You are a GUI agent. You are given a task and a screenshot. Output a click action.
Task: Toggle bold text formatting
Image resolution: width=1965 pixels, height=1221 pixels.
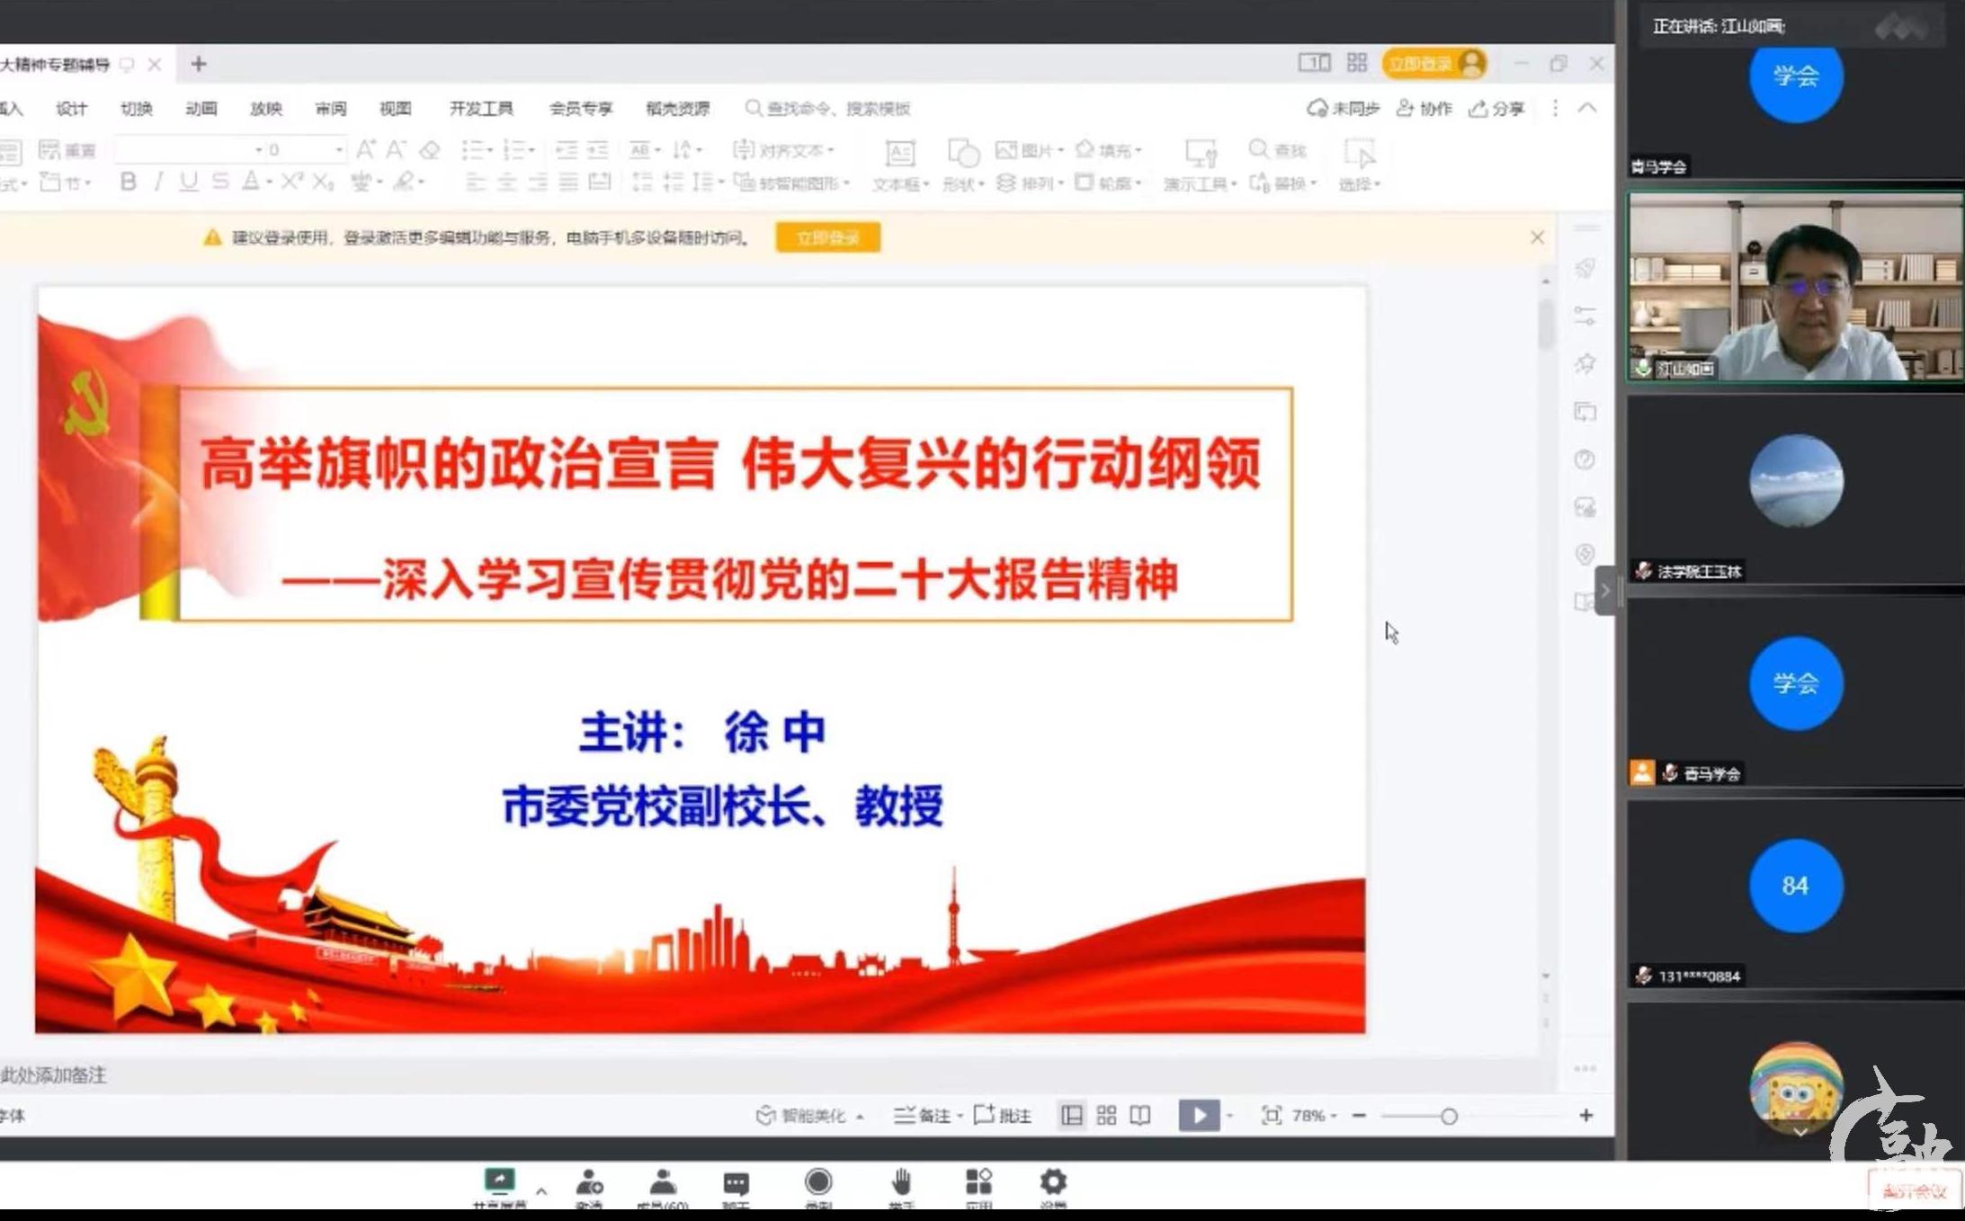click(128, 183)
